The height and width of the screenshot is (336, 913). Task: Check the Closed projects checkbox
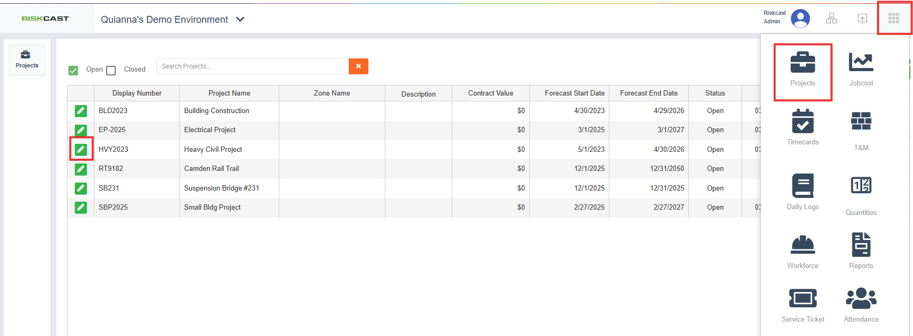(111, 70)
